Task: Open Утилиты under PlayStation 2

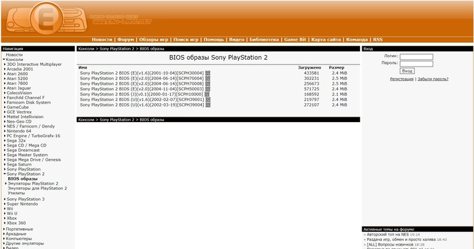Action: 16,193
